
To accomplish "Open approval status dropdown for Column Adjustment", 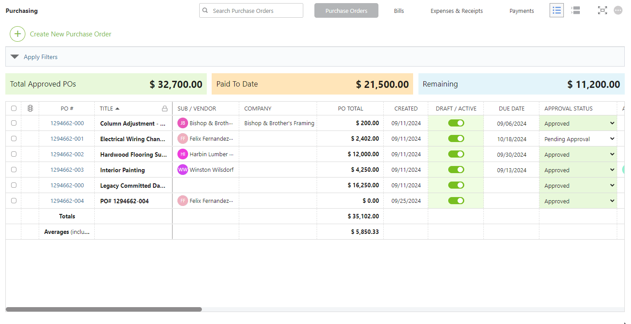I will [x=579, y=123].
